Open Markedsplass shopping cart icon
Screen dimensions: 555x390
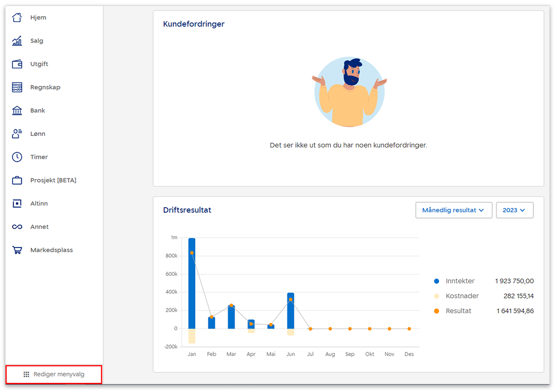[x=17, y=250]
